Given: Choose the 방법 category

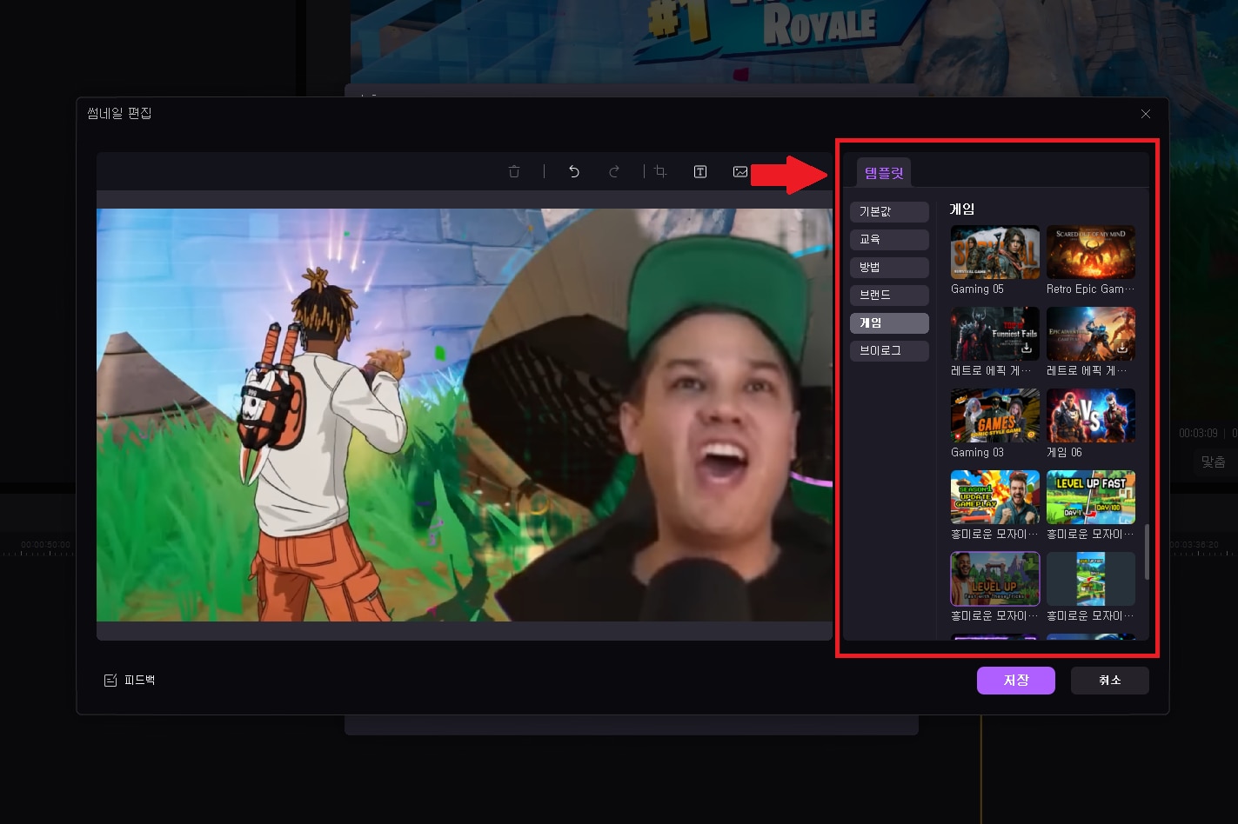Looking at the screenshot, I should [x=889, y=267].
